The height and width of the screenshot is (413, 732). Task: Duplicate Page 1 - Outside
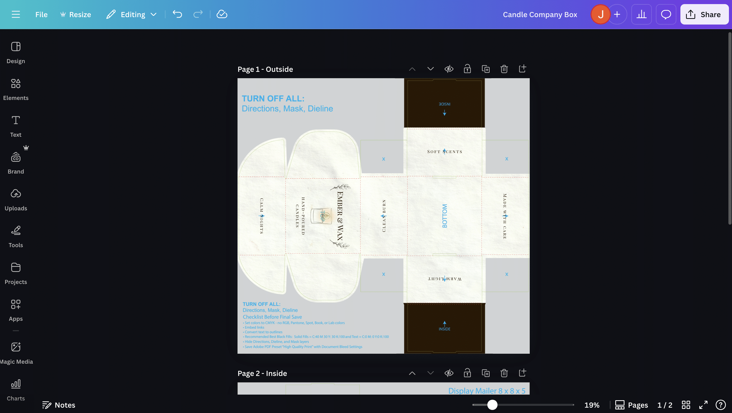point(486,69)
